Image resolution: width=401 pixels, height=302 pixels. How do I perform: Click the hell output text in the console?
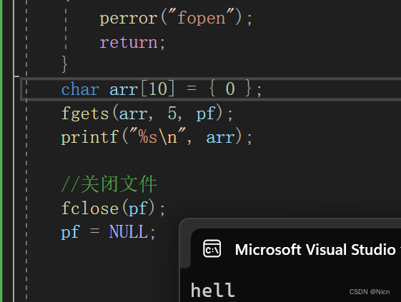click(x=212, y=290)
